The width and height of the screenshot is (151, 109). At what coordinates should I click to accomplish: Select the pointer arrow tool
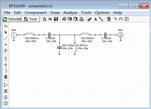[x=6, y=32]
